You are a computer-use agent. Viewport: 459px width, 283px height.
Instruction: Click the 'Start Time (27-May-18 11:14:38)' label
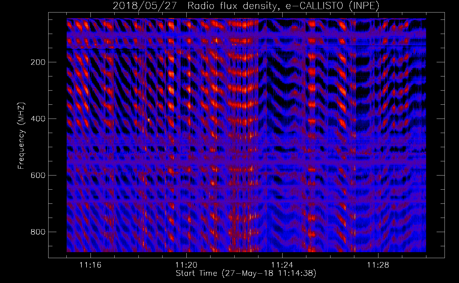pos(246,273)
